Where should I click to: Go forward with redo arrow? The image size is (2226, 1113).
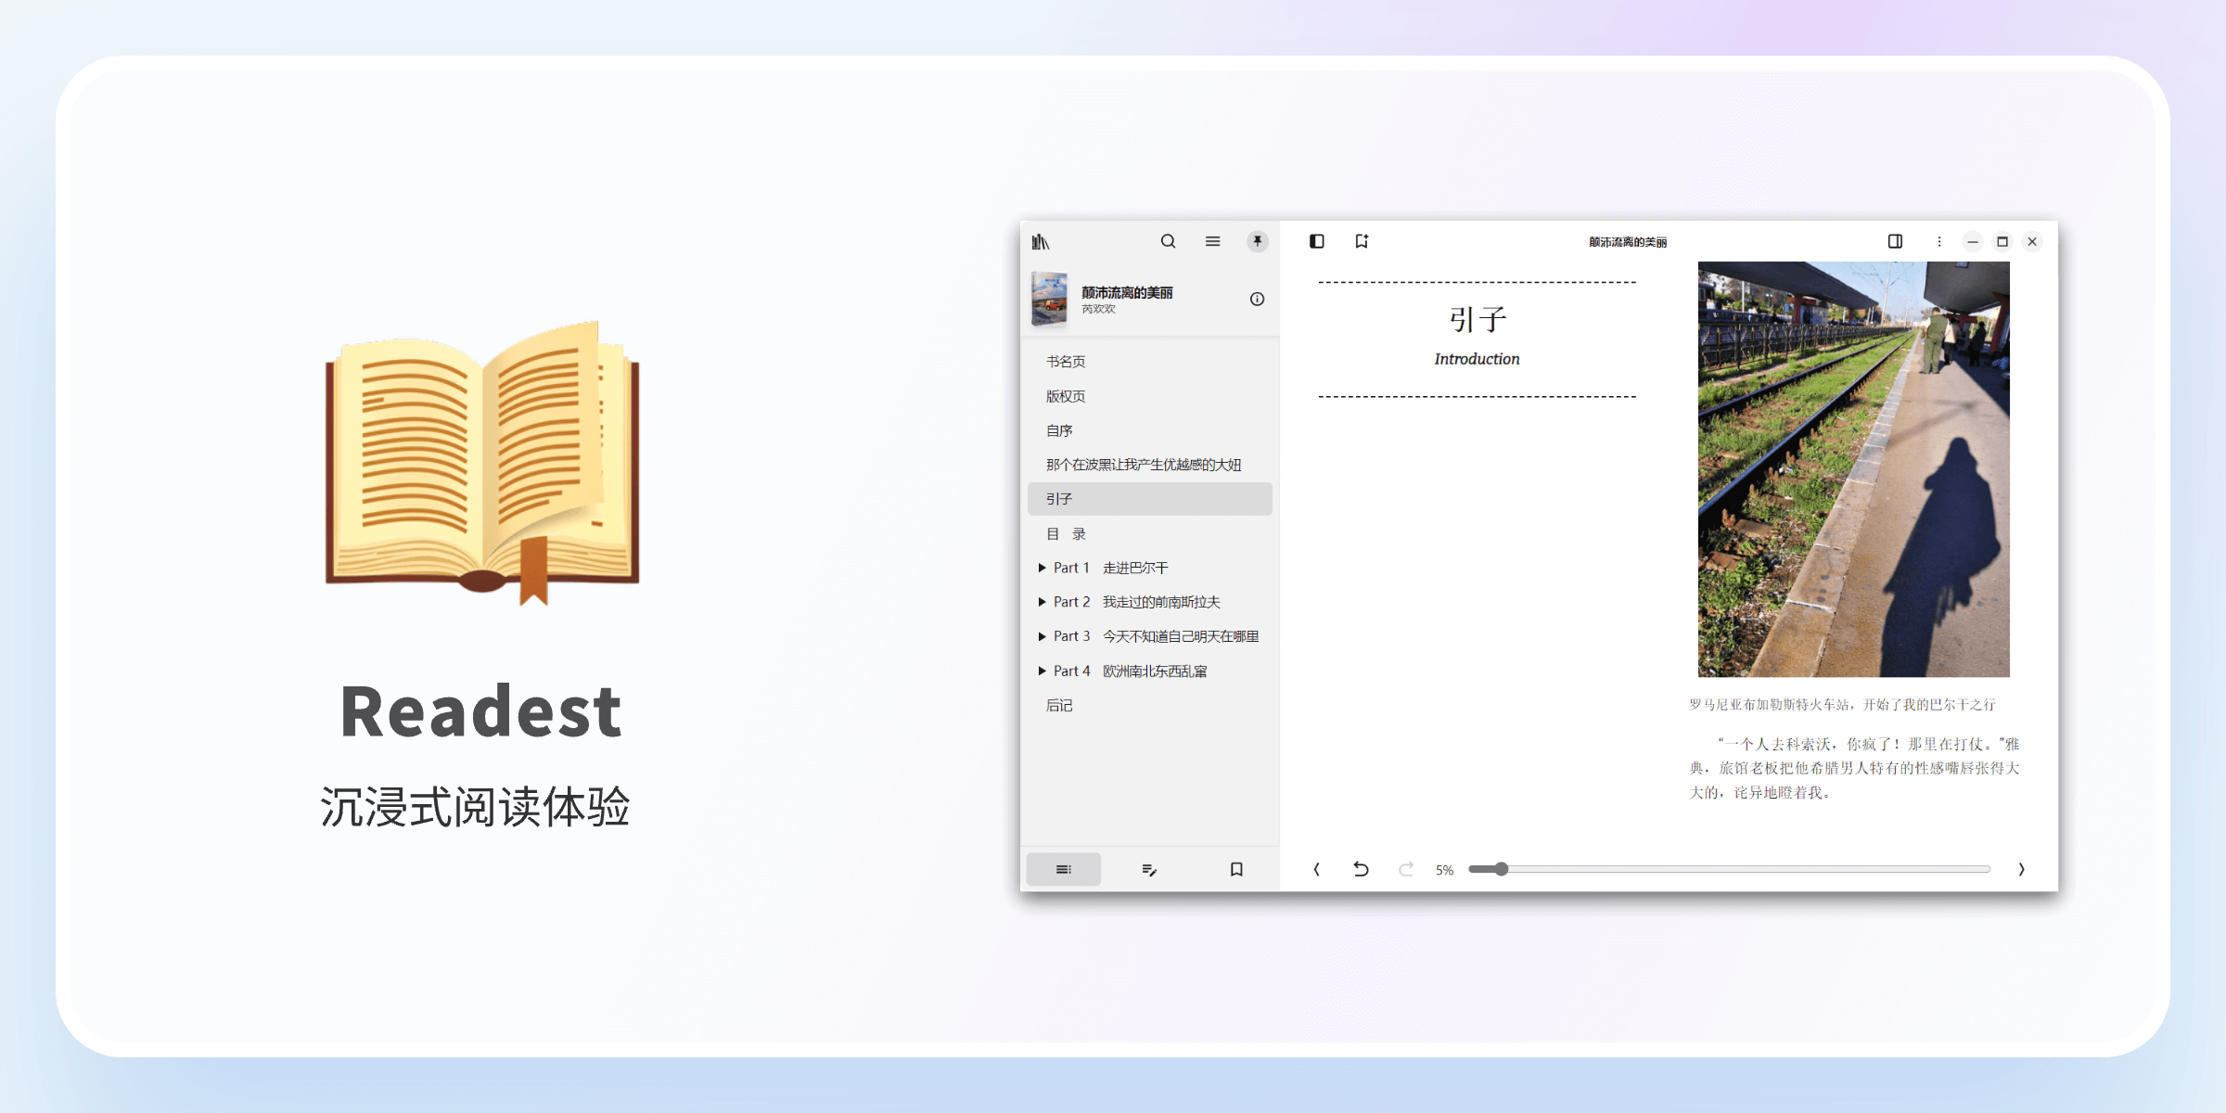(x=1406, y=869)
